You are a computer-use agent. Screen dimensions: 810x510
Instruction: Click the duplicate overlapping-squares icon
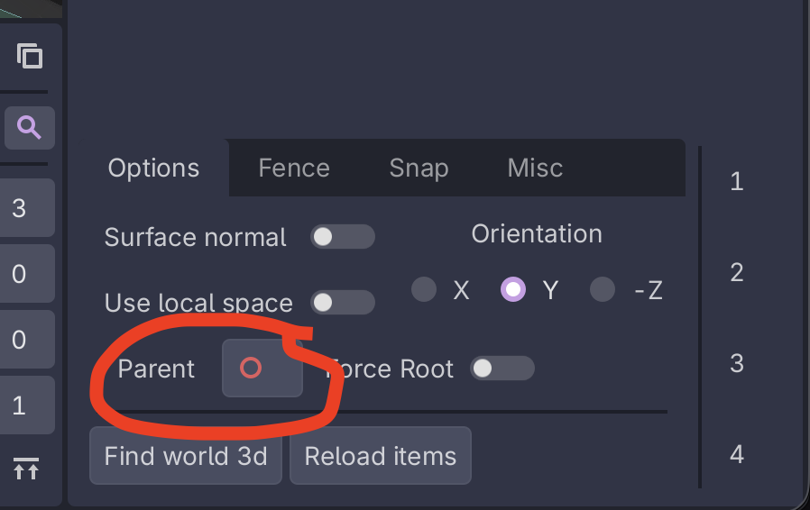coord(30,56)
